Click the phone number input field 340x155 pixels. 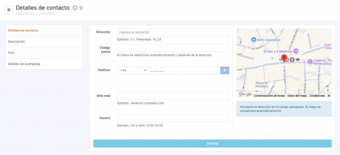coord(185,71)
